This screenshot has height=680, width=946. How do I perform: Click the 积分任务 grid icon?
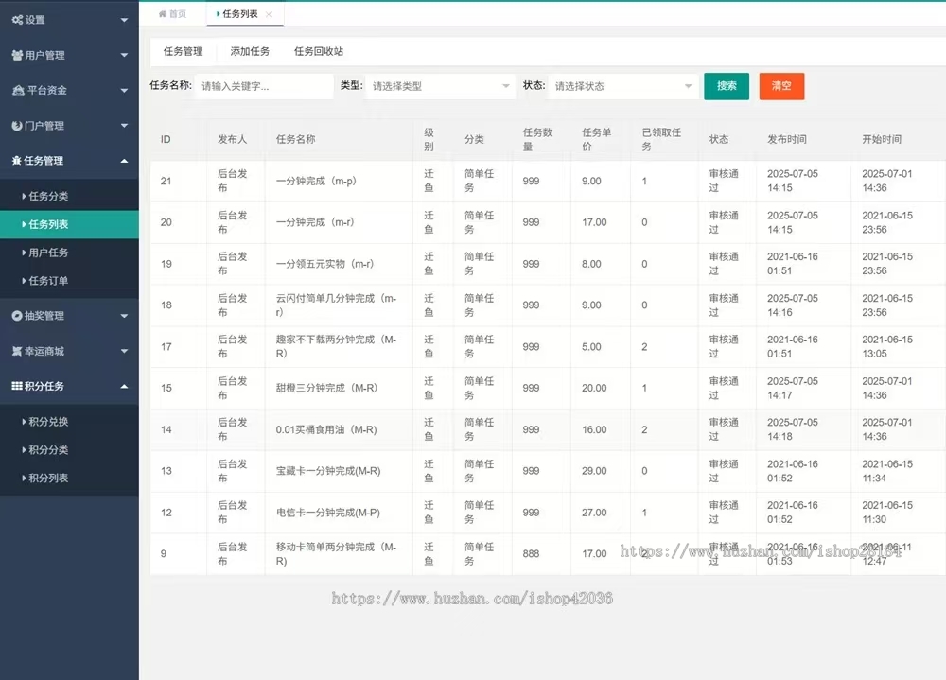(17, 385)
